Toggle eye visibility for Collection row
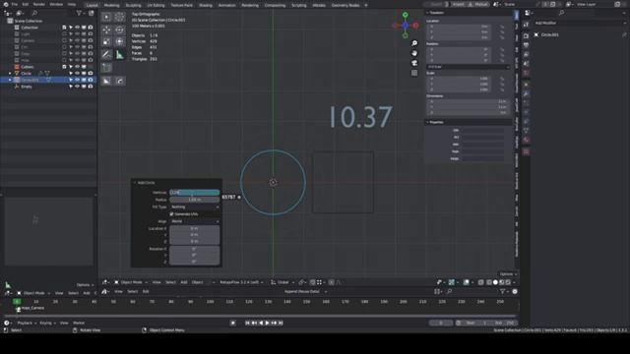 point(77,28)
